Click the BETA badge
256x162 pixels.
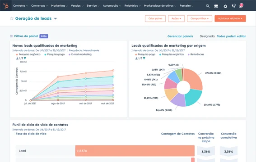(x=44, y=36)
